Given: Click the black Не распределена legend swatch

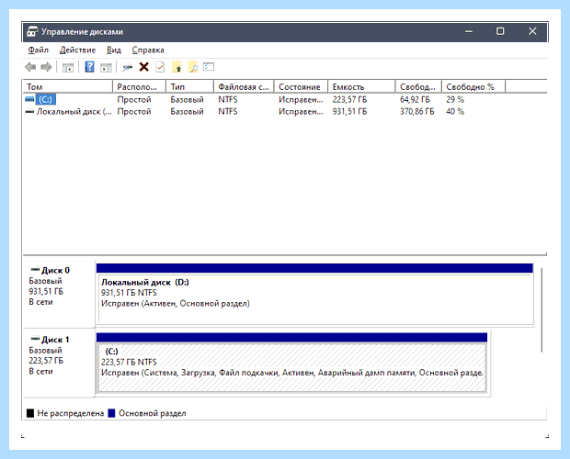Looking at the screenshot, I should pyautogui.click(x=30, y=413).
